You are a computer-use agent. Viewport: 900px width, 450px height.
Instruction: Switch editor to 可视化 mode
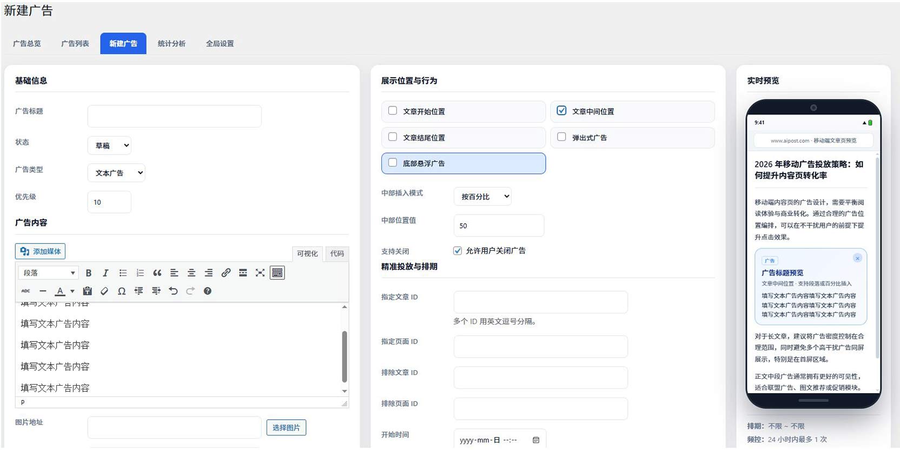307,254
